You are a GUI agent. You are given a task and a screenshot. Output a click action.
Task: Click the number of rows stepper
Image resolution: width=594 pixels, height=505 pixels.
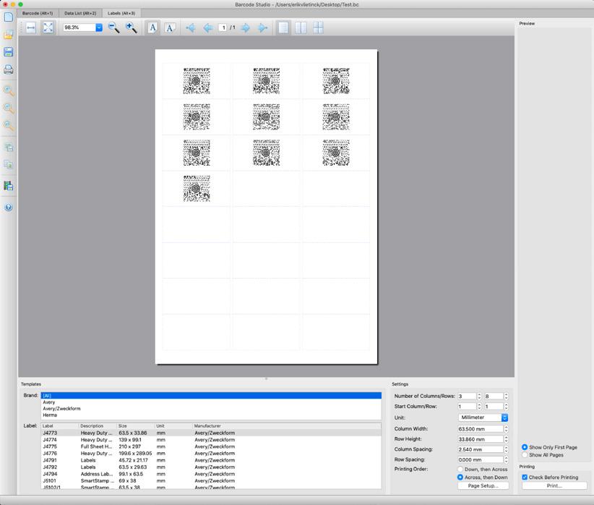(x=506, y=396)
